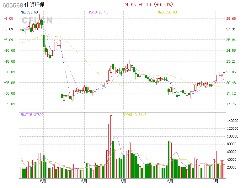Click the 5月 date axis marker

coord(43,181)
